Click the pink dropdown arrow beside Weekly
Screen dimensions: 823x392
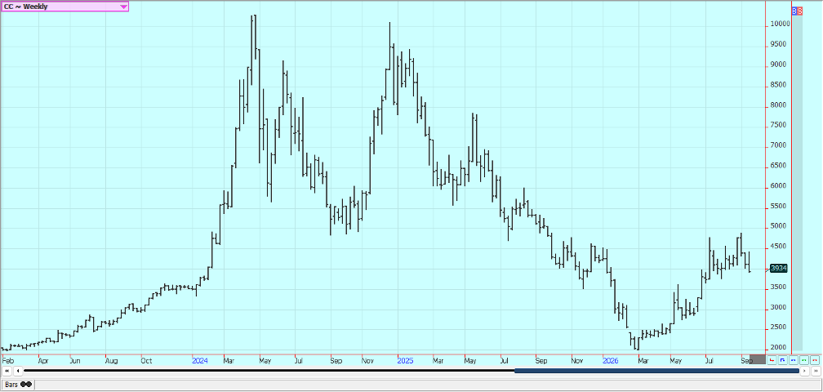(x=123, y=7)
